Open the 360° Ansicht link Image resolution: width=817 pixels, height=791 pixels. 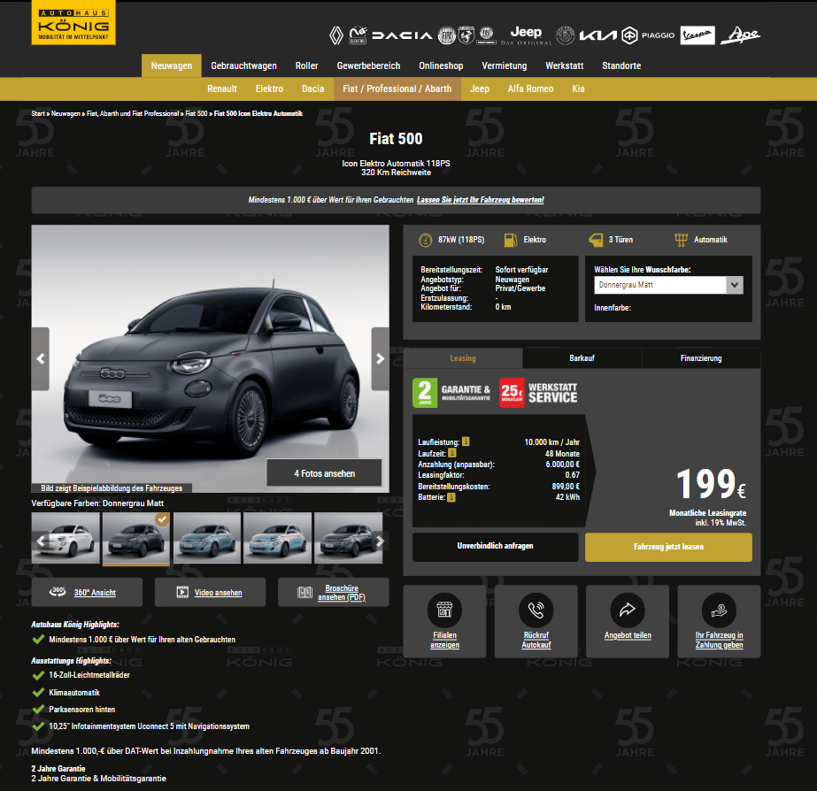pyautogui.click(x=95, y=593)
